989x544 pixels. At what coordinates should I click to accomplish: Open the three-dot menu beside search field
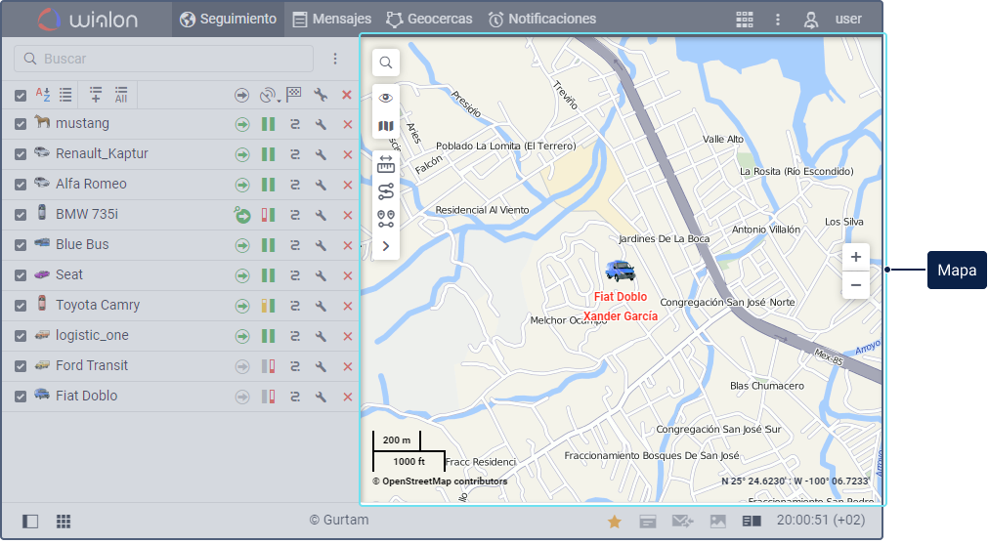335,60
